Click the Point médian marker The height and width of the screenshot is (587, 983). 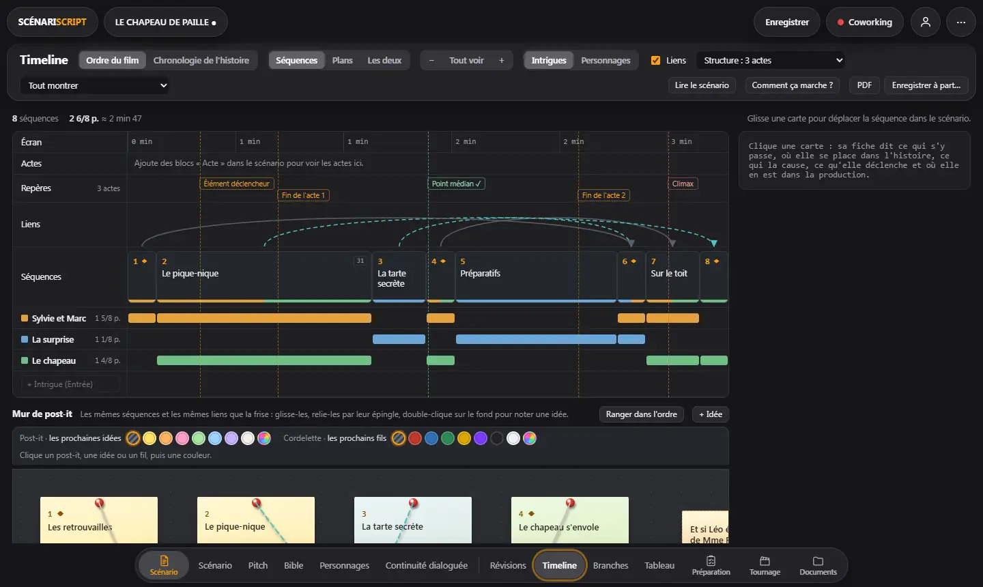point(457,184)
